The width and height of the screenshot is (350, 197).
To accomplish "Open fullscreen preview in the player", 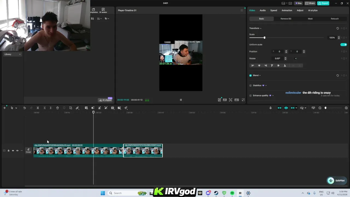I will pos(243,100).
